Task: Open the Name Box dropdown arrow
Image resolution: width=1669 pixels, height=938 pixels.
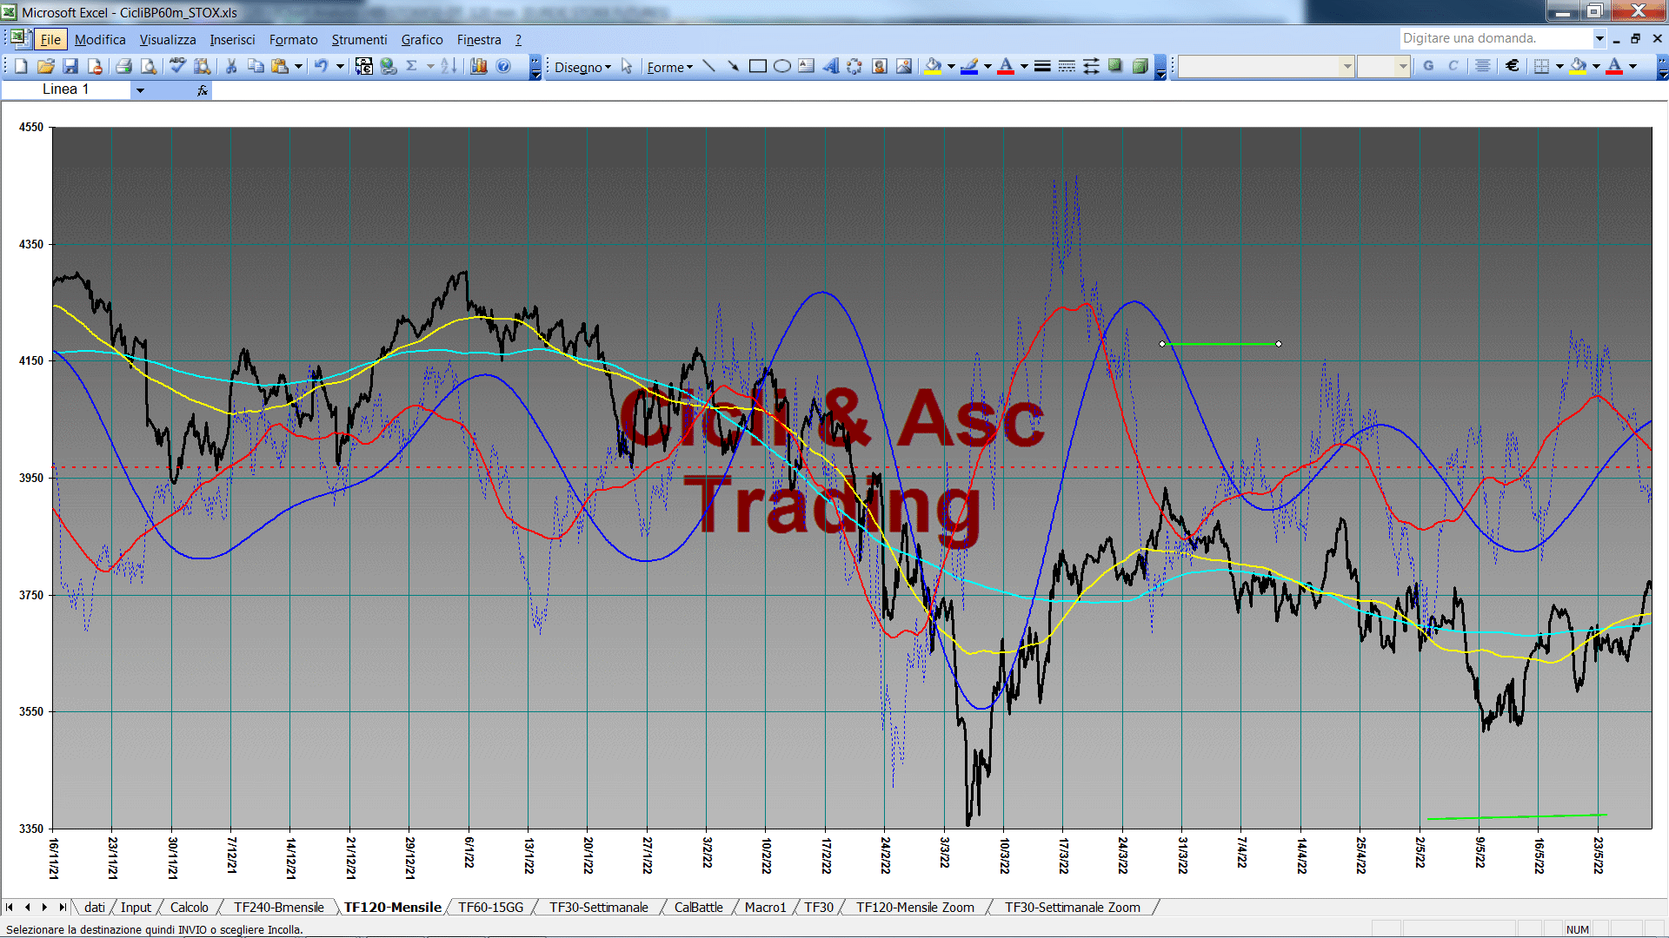Action: 139,89
